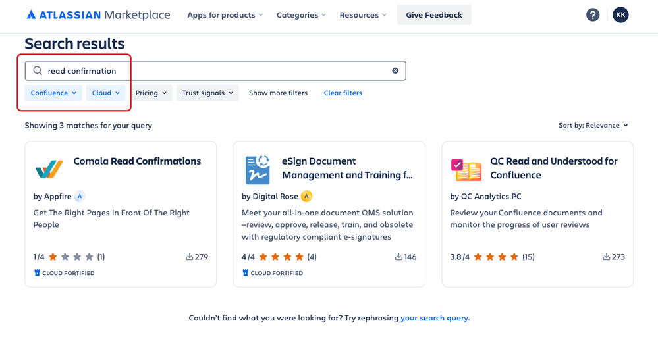658x358 pixels.
Task: Click the Comala description 'Get The Right Pages'
Action: coord(111,218)
